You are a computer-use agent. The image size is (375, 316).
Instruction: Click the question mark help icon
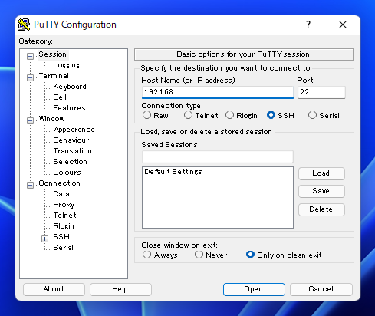tap(308, 25)
